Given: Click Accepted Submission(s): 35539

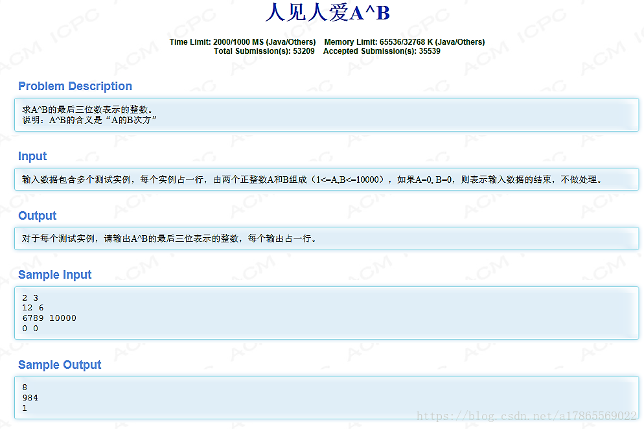Looking at the screenshot, I should tap(382, 51).
